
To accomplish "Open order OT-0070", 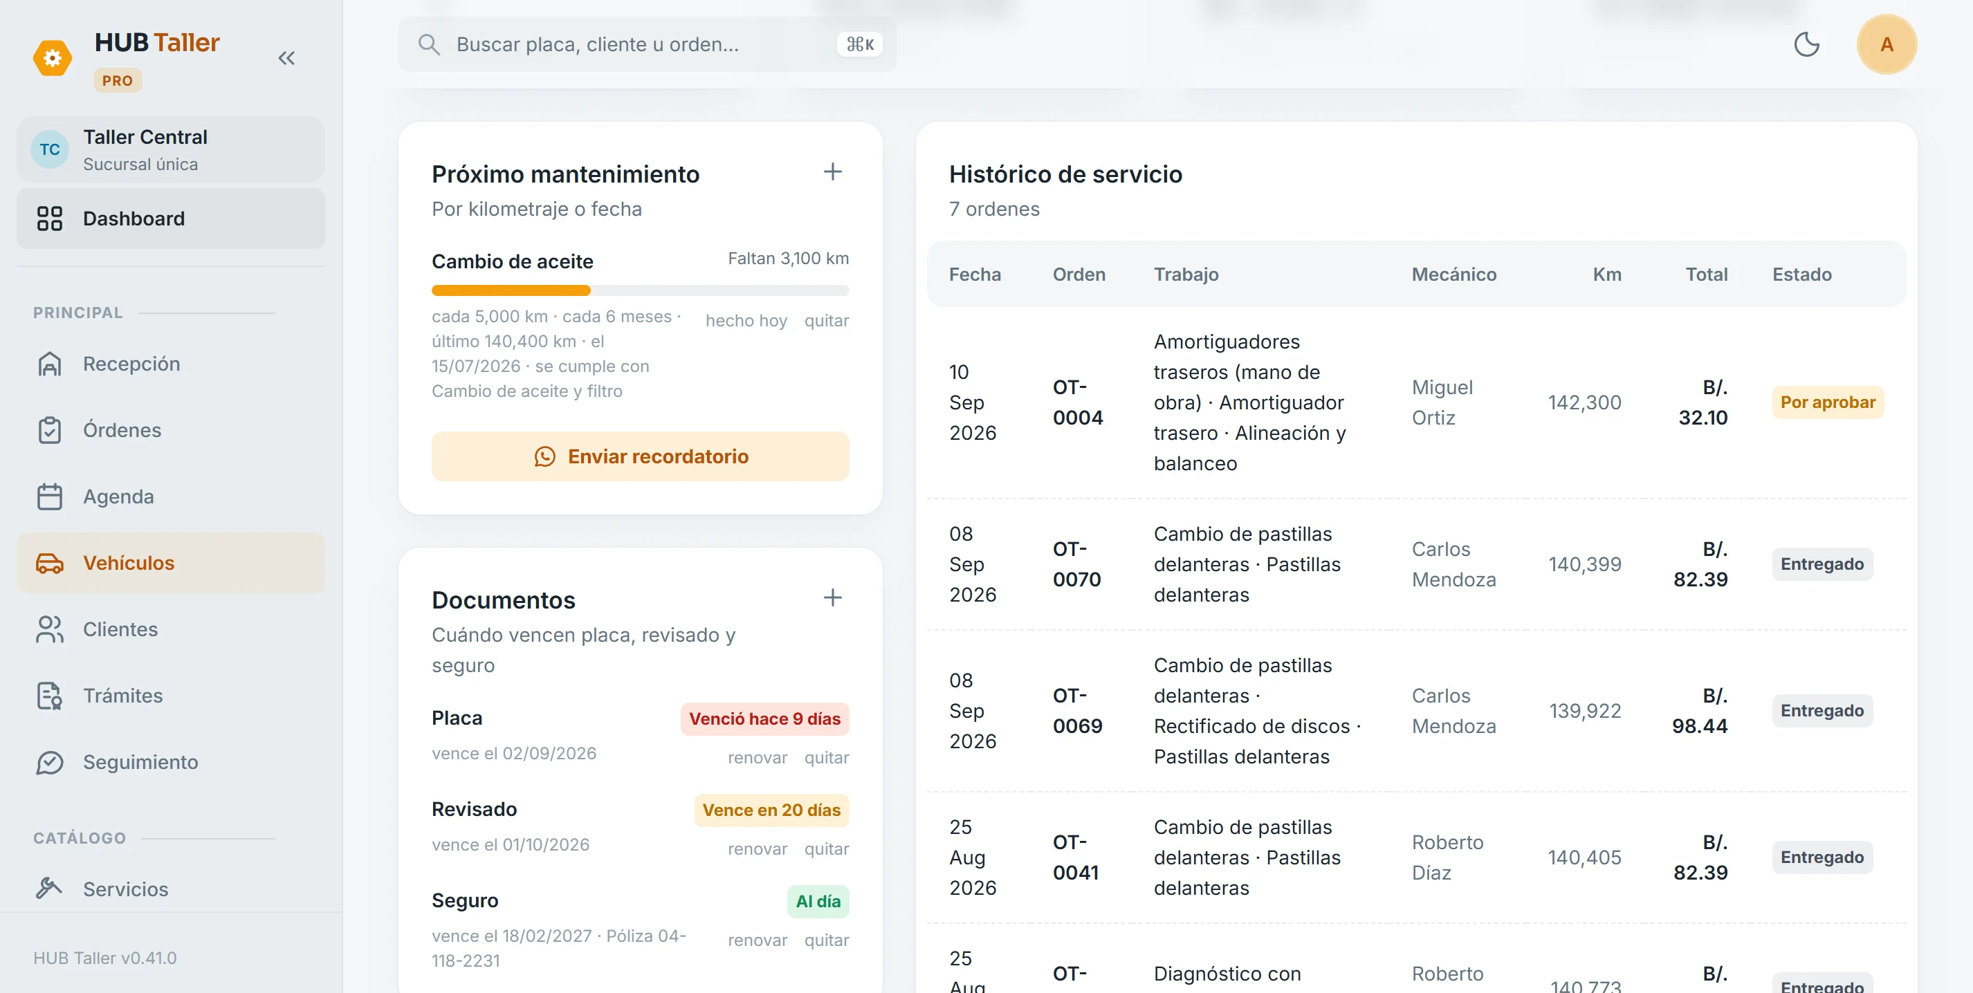I will click(x=1077, y=564).
